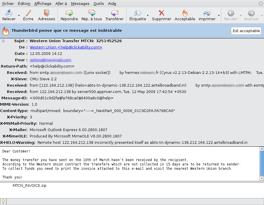
Task: Click the Reculer back arrow
Action: tap(231, 13)
